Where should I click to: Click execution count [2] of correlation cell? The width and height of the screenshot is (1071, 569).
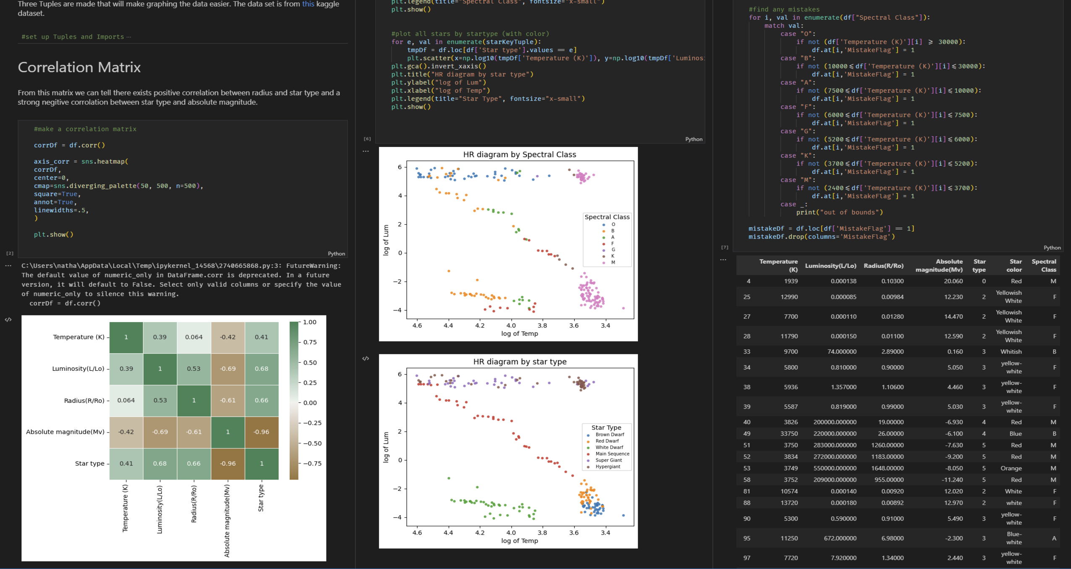click(10, 253)
